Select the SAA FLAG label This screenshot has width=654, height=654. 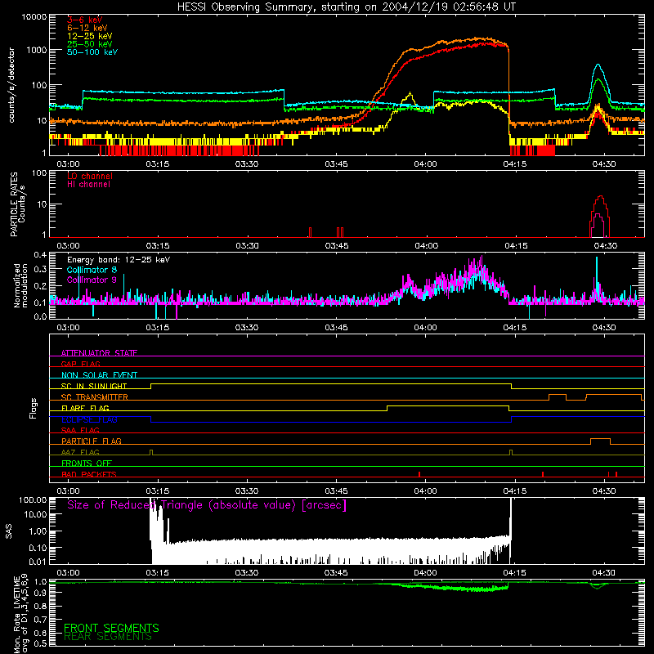point(80,430)
